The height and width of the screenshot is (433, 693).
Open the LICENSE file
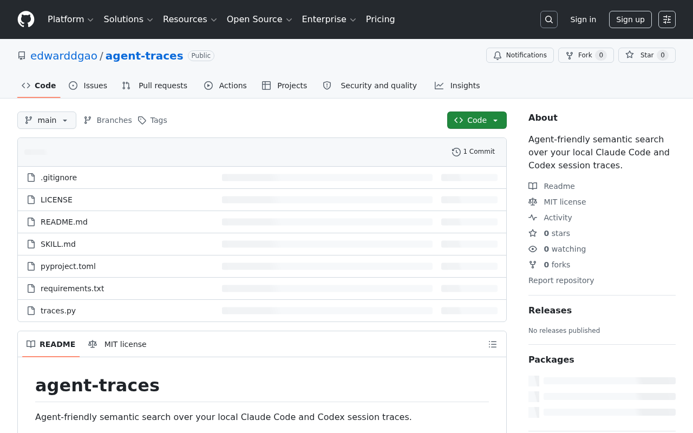tap(56, 200)
